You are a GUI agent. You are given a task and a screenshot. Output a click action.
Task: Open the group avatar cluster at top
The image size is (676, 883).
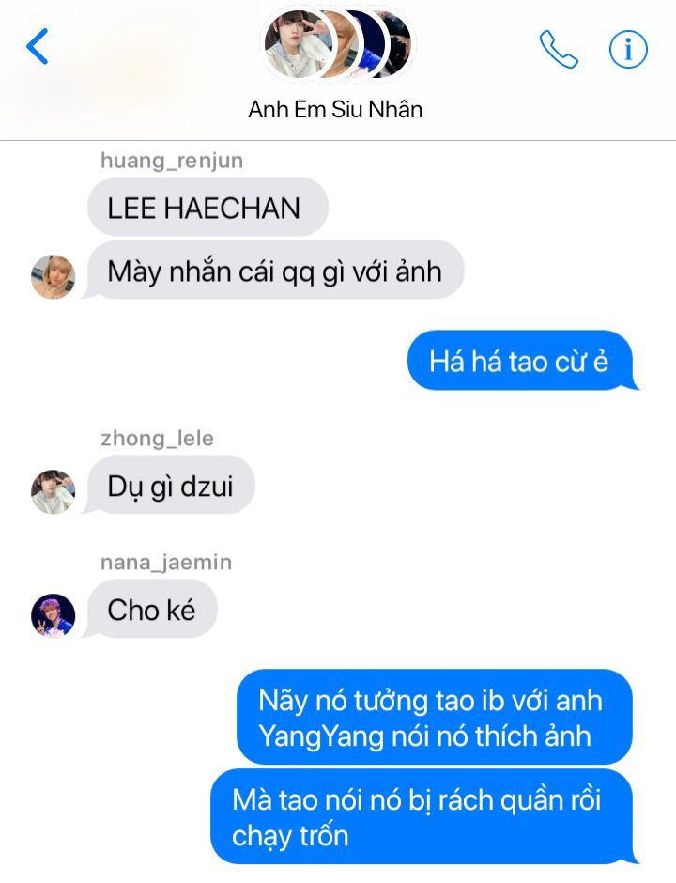(x=338, y=44)
